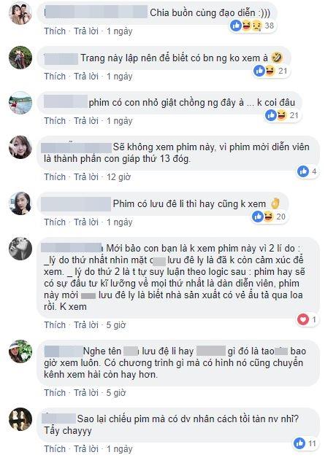Like the 'Chia buồn cùng đạo diễn' comment

(x=55, y=31)
